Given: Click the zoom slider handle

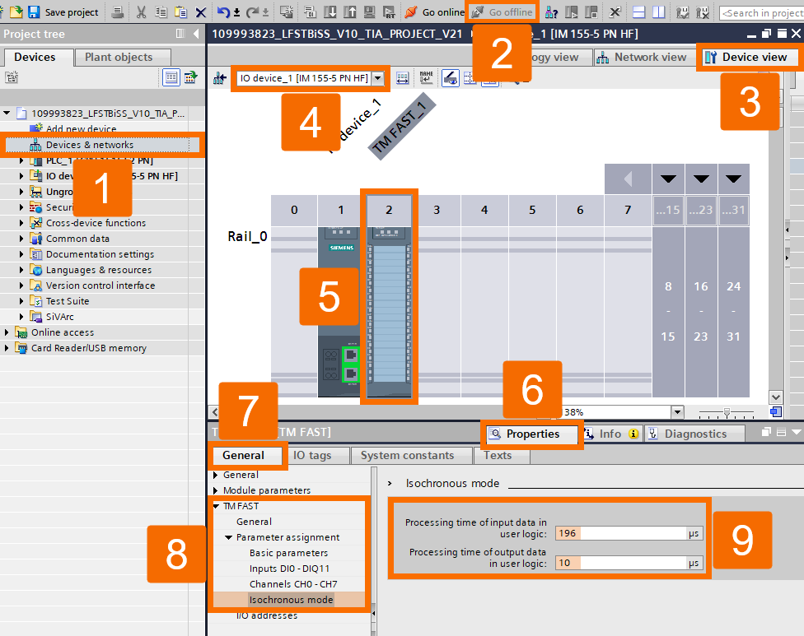Looking at the screenshot, I should click(x=727, y=412).
